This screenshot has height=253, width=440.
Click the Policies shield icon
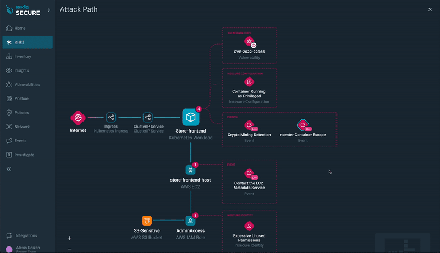pos(9,113)
